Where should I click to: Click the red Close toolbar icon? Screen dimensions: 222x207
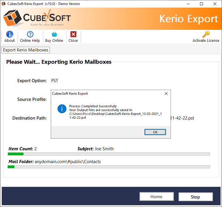click(73, 34)
